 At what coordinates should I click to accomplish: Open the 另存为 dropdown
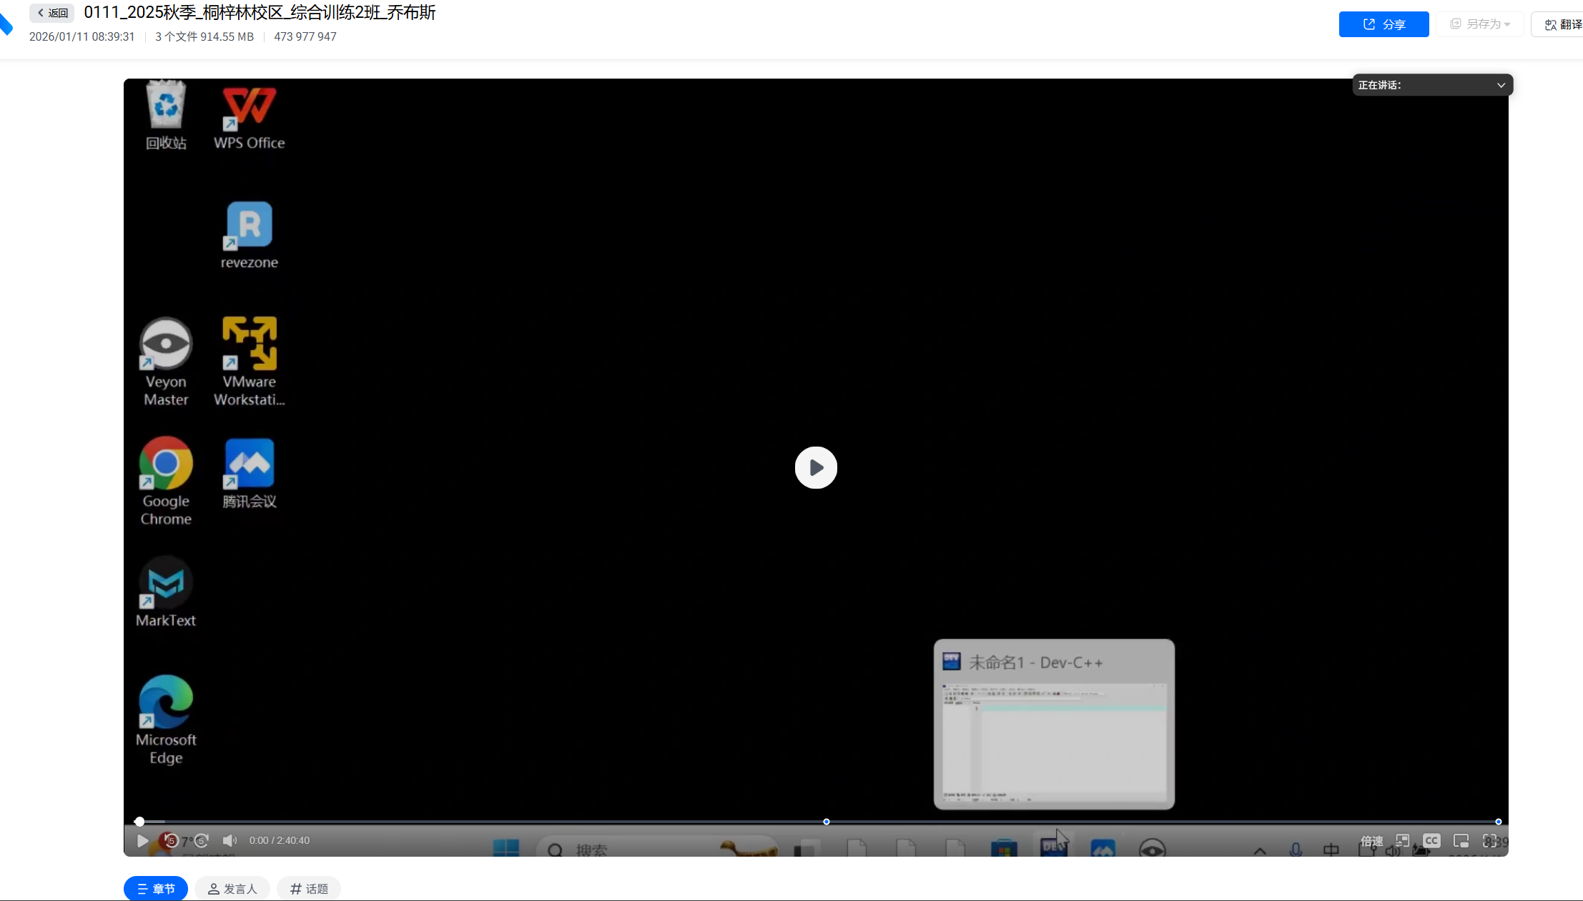1480,24
